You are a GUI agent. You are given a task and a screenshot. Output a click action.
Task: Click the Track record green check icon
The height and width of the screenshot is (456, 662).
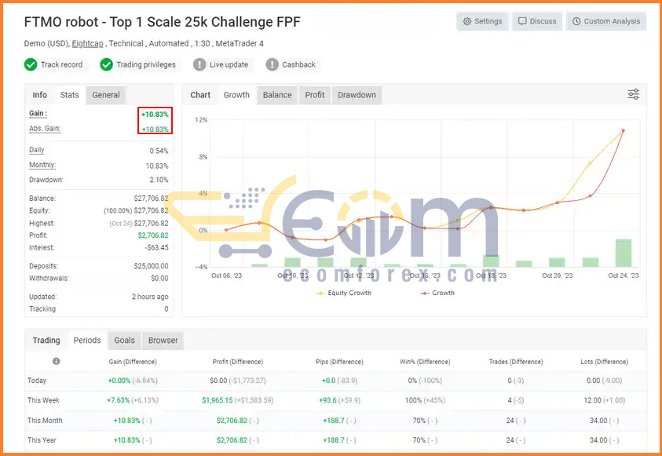click(x=31, y=64)
